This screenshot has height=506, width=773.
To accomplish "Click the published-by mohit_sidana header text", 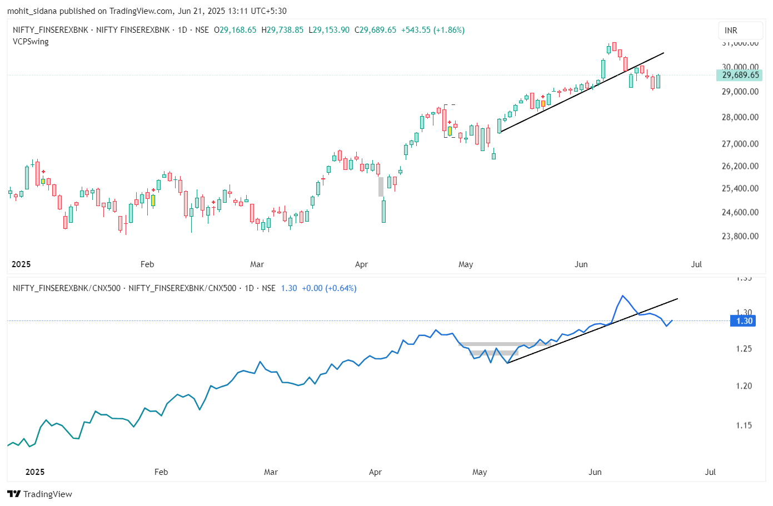I will pyautogui.click(x=147, y=11).
